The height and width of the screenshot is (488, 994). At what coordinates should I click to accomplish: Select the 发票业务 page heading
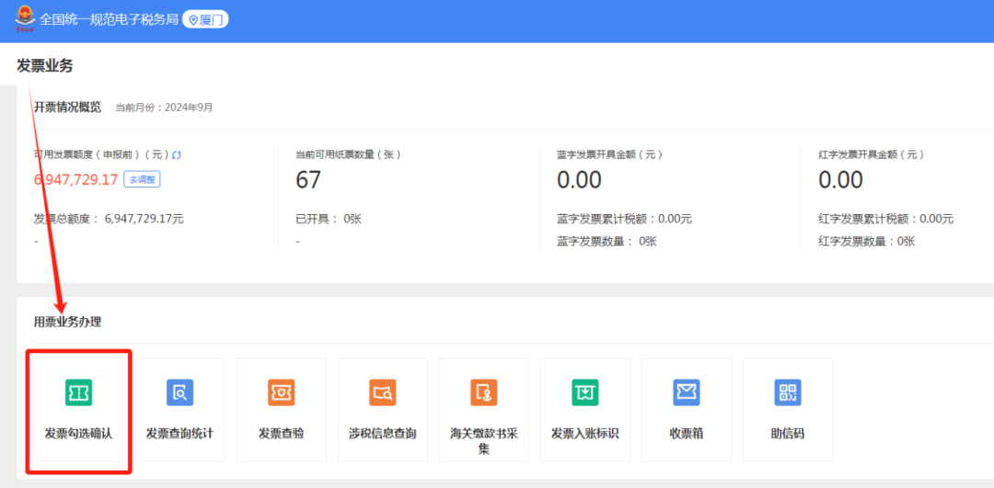pos(44,65)
